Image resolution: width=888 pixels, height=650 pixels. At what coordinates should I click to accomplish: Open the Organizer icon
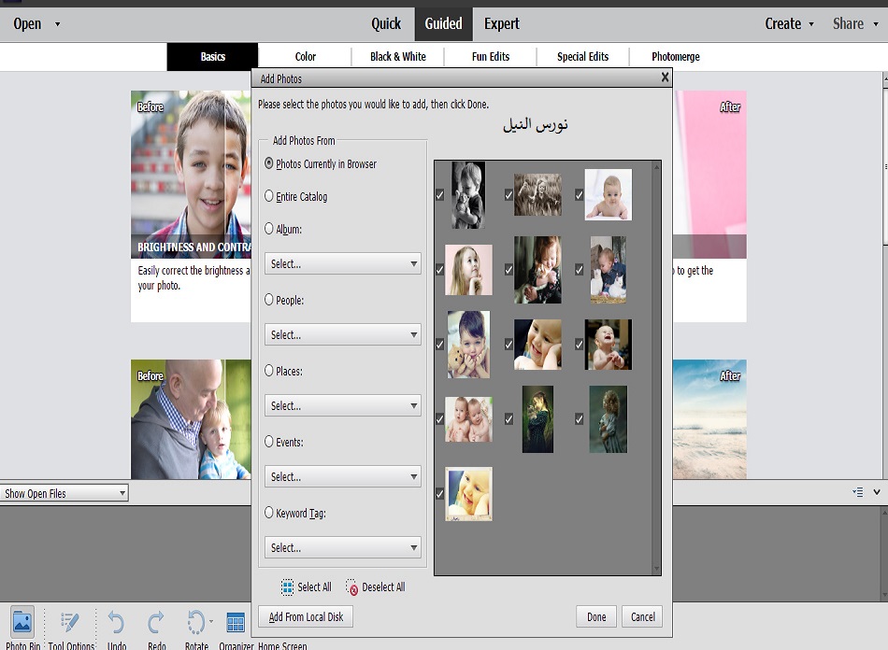point(236,622)
